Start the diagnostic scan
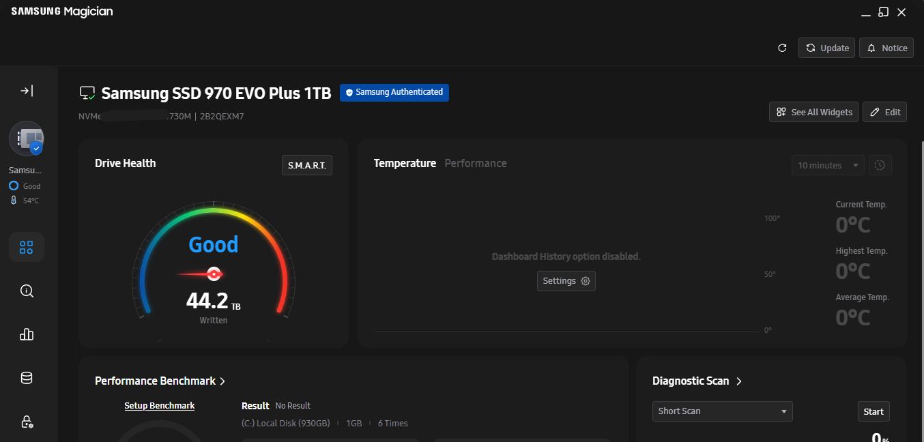 click(x=874, y=411)
